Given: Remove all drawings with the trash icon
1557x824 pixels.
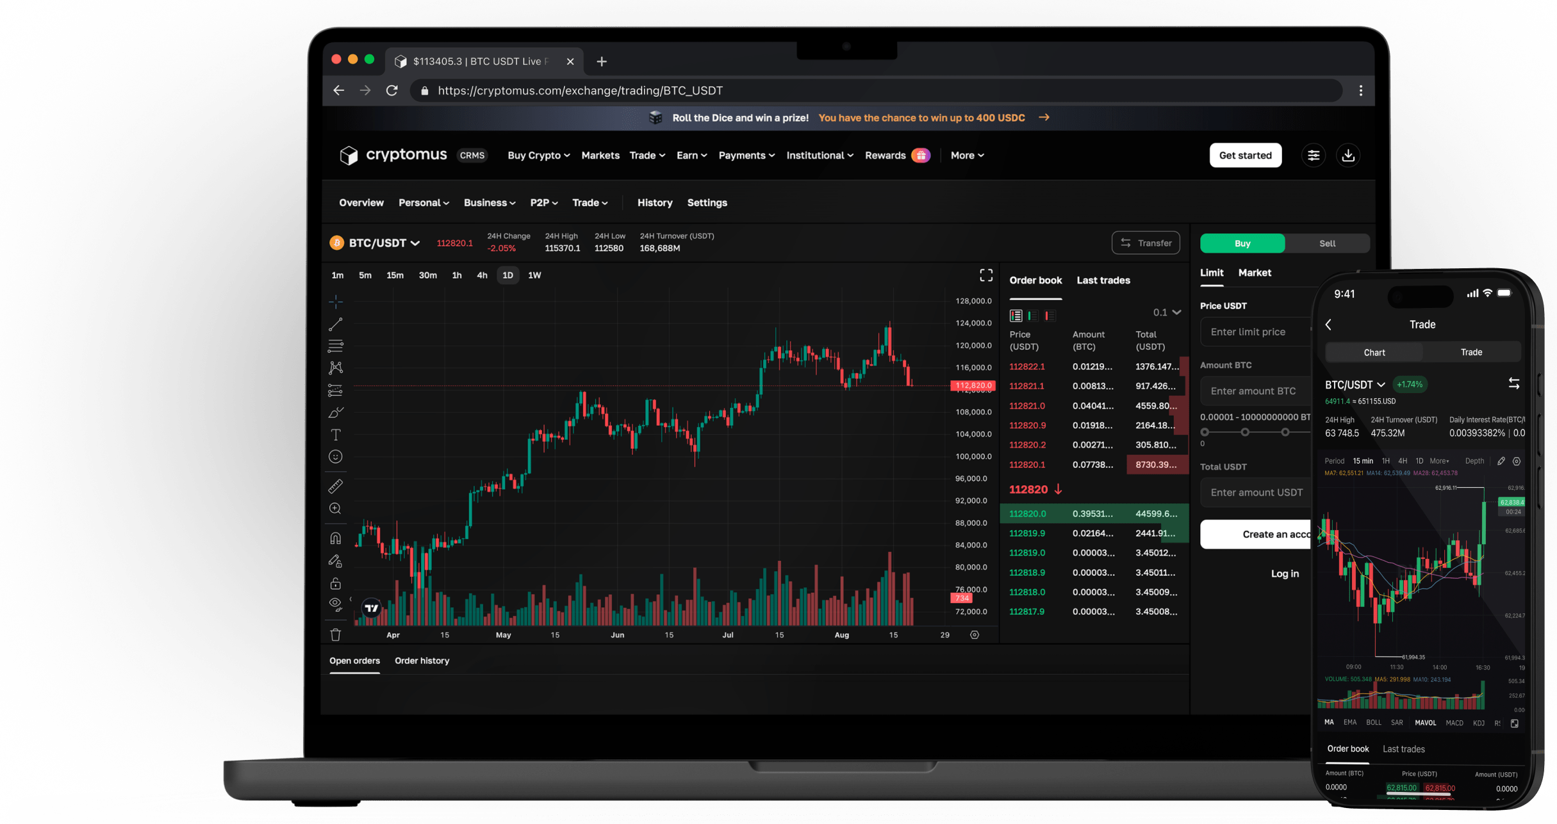Looking at the screenshot, I should (335, 634).
